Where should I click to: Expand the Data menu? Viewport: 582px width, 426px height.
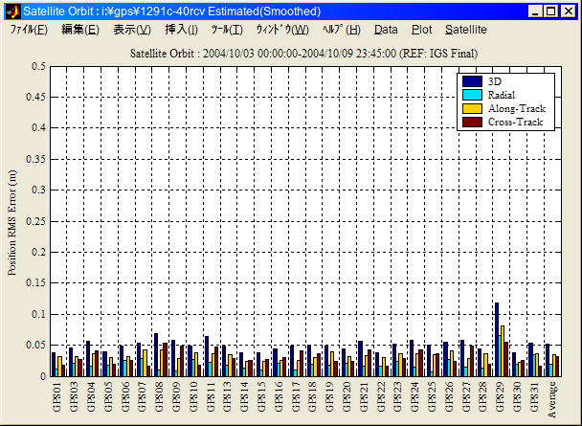pos(386,30)
